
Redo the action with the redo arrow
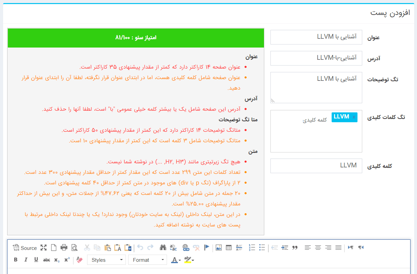tap(150, 248)
